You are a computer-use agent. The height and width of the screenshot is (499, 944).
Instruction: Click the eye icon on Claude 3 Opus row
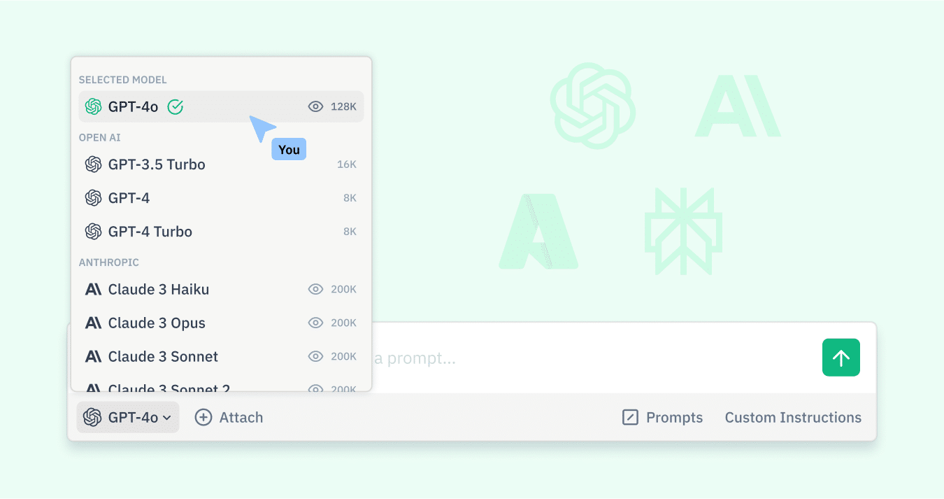pos(315,323)
